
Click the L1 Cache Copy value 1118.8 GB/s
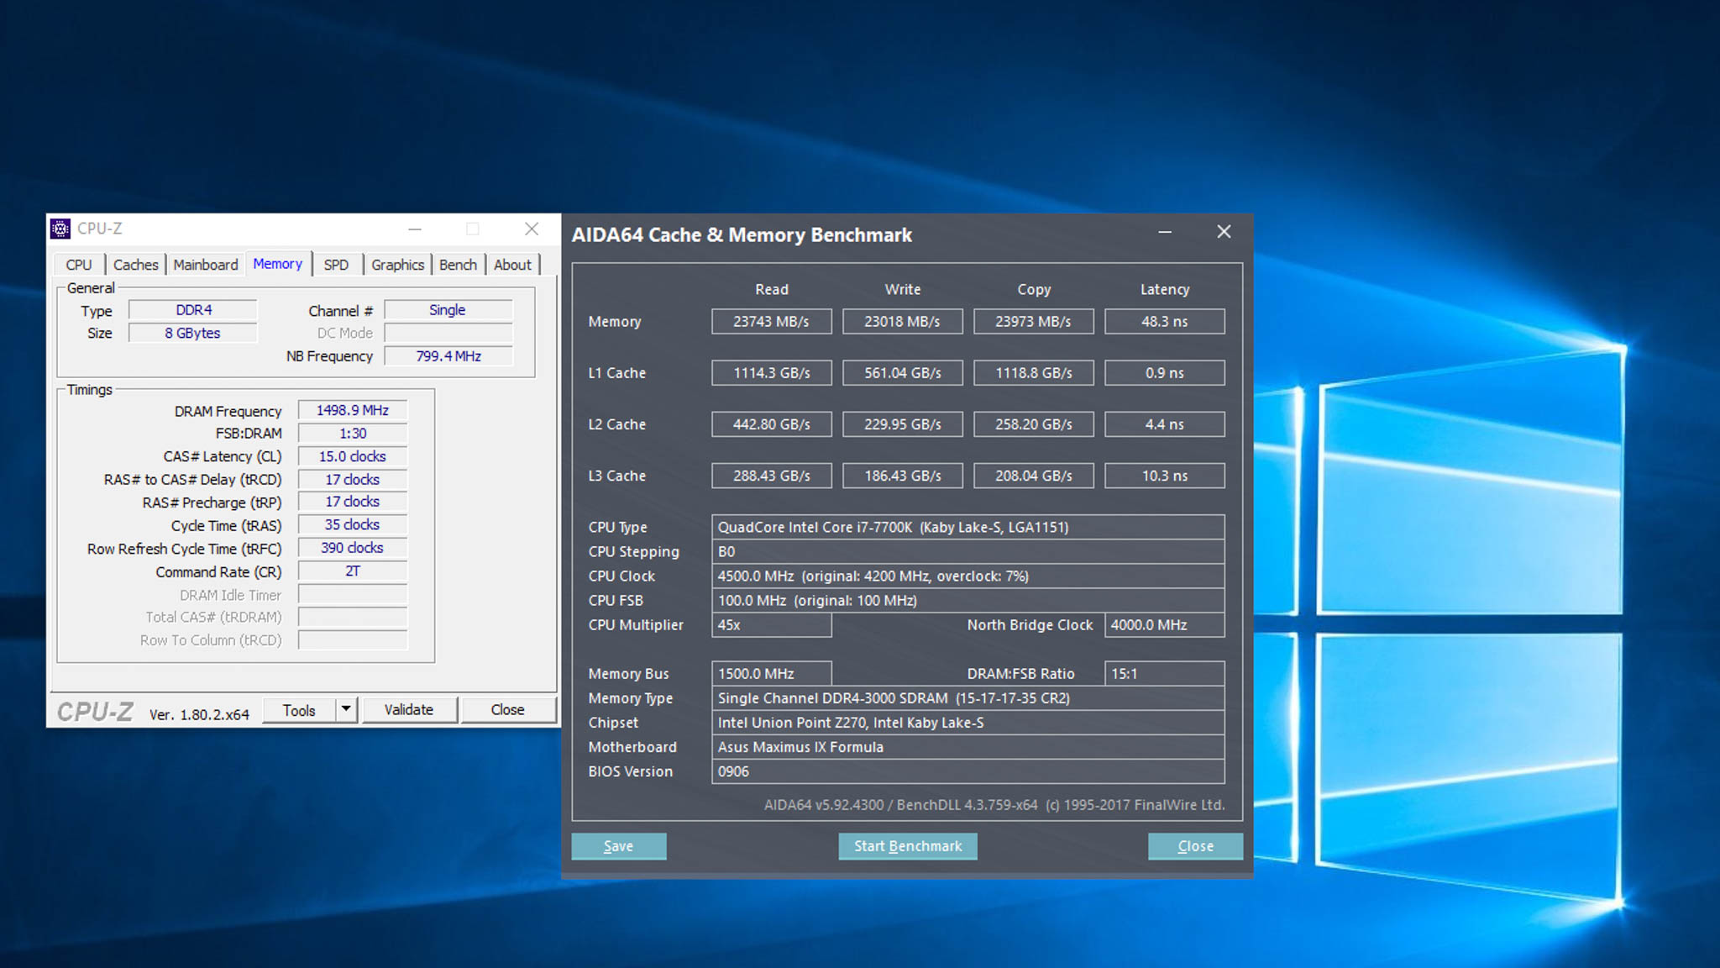1034,373
